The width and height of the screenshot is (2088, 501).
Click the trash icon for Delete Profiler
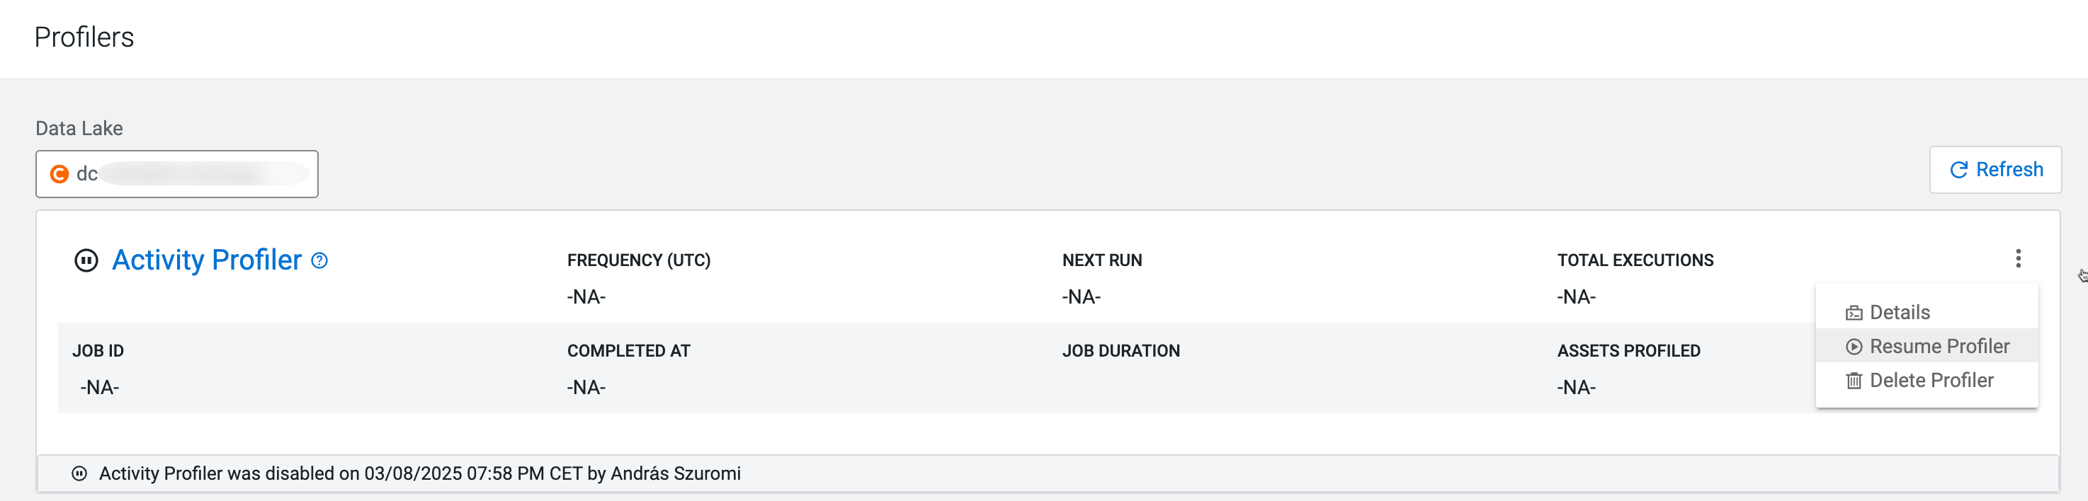[x=1854, y=381]
